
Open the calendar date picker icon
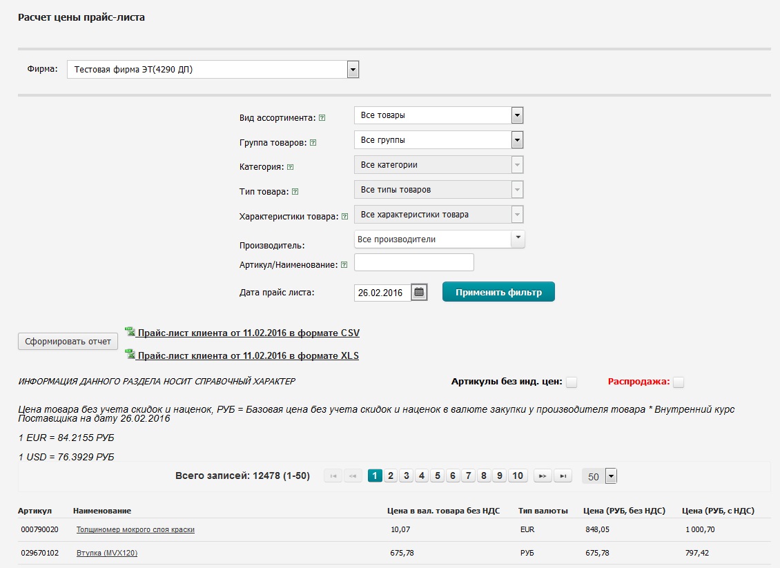click(x=419, y=292)
